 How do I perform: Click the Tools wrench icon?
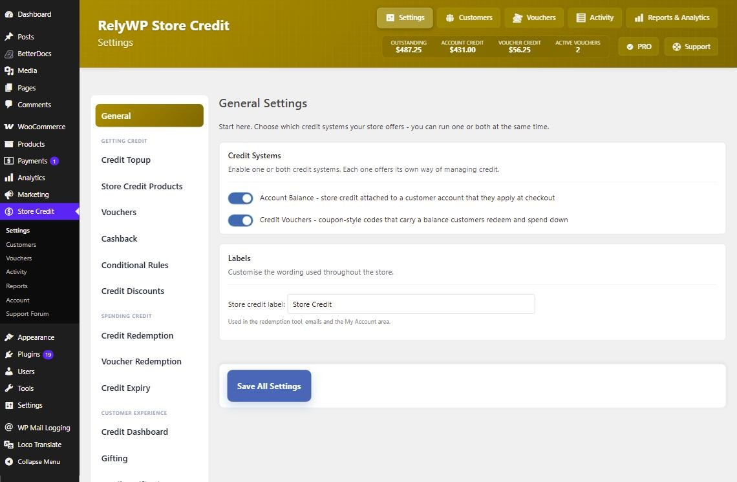[x=9, y=388]
